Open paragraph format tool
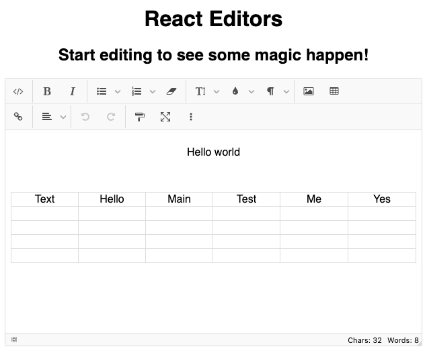Screen dimensions: 427x357 [x=270, y=91]
